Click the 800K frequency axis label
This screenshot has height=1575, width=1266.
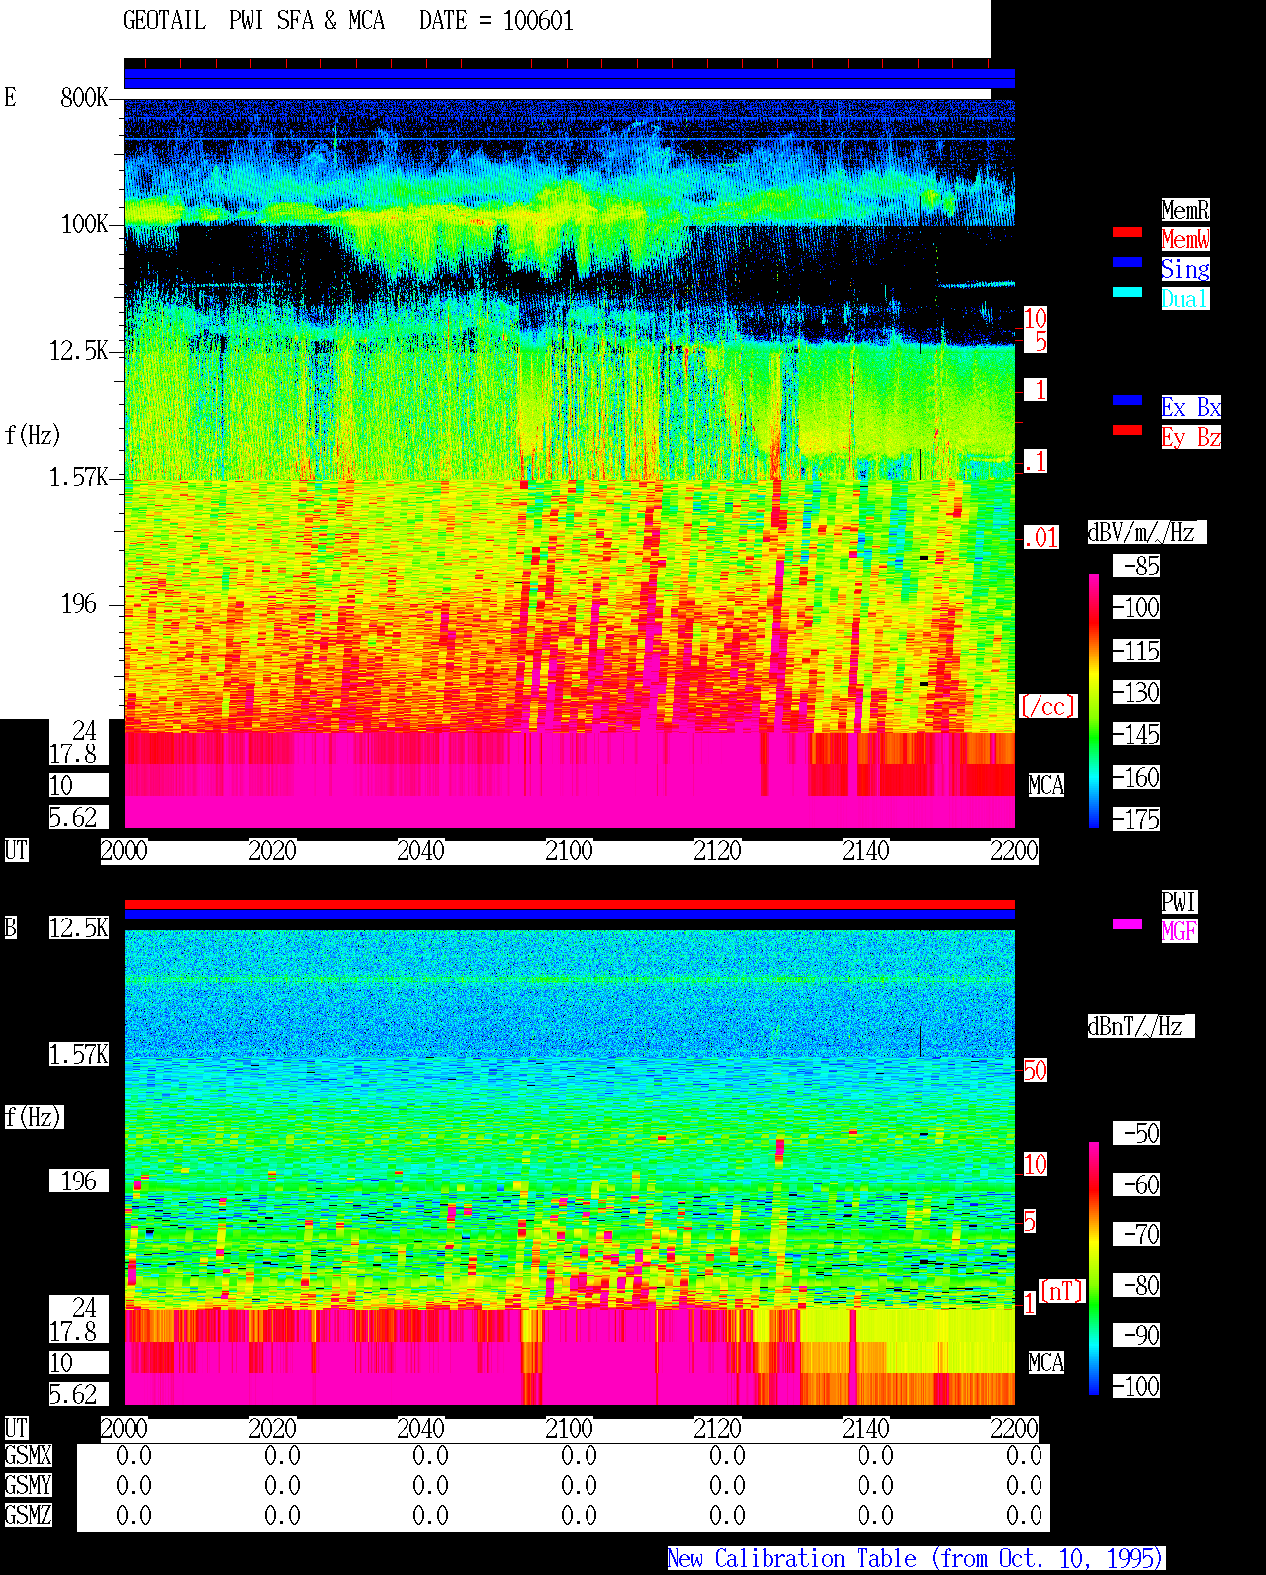[84, 98]
